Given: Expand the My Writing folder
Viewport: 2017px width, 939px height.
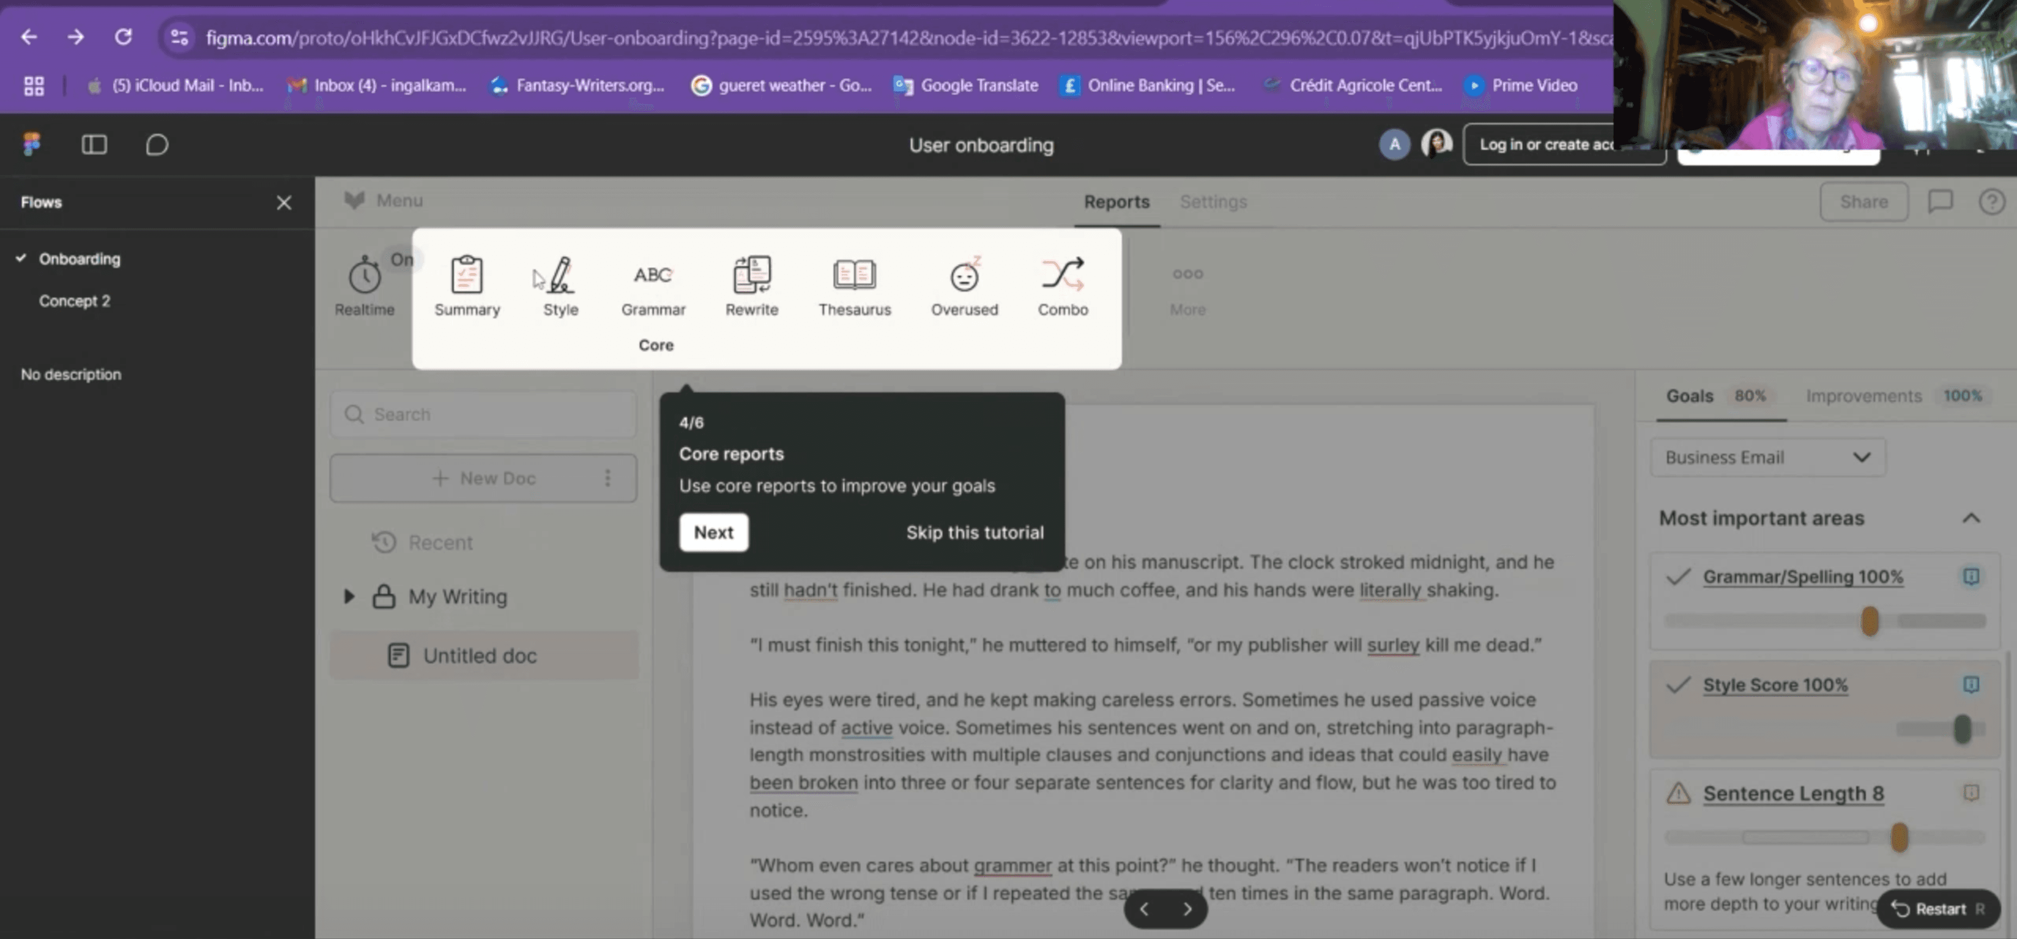Looking at the screenshot, I should [349, 597].
